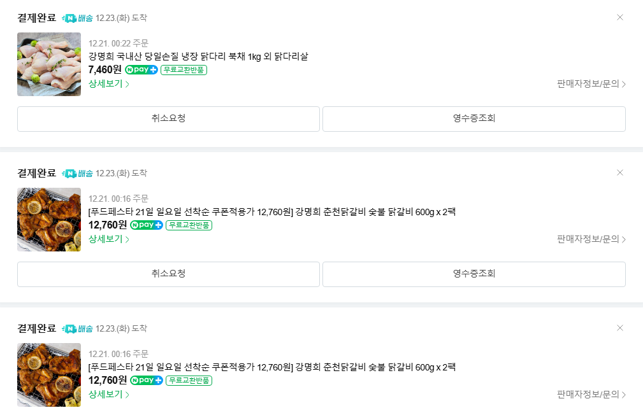Screen dimensions: 643x415
Task: Click the grilled dakgalbi thumbnail on the middle order
Action: pyautogui.click(x=49, y=219)
